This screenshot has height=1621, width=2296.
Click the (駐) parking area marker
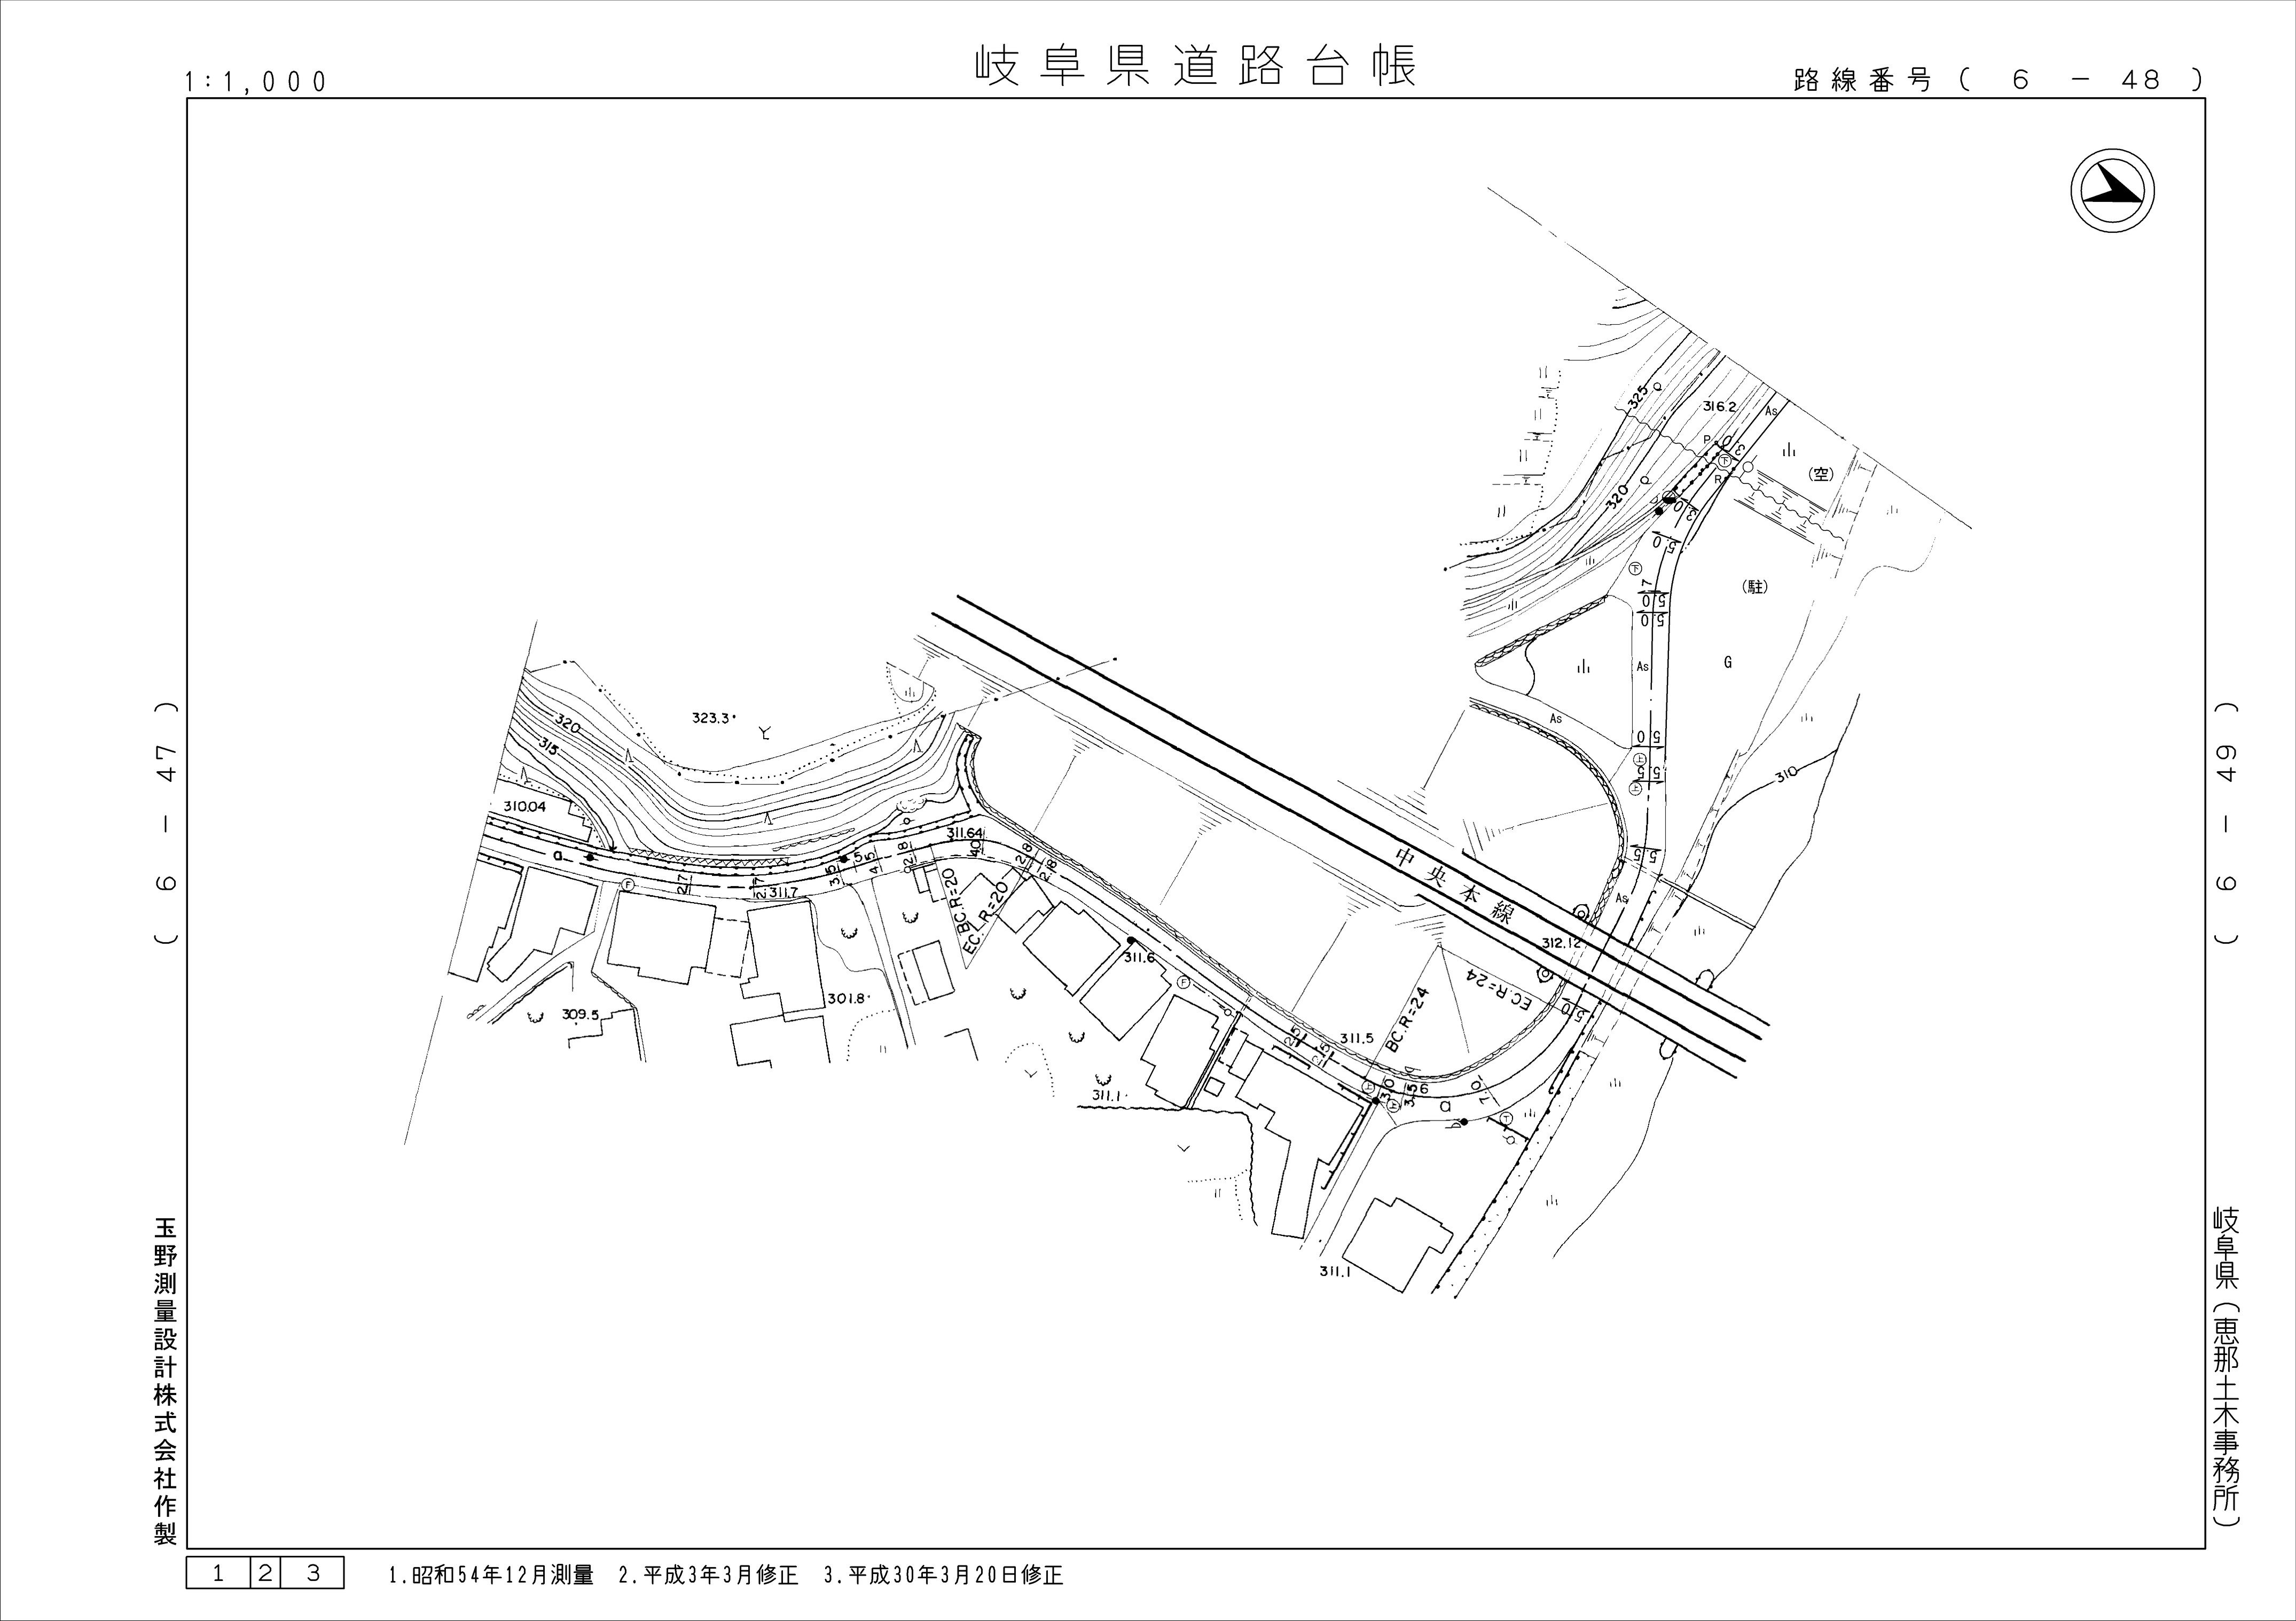1755,587
